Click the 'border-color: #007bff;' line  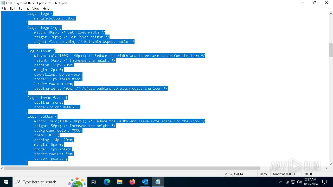click(57, 107)
